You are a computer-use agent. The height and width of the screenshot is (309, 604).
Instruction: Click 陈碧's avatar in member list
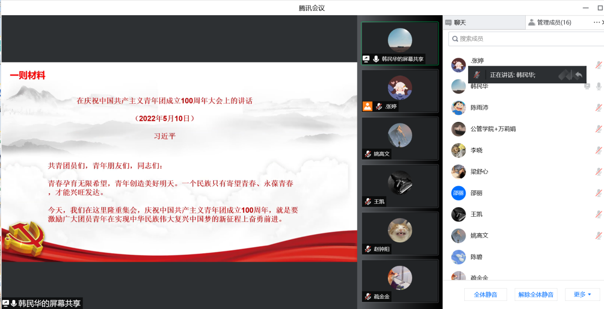458,257
